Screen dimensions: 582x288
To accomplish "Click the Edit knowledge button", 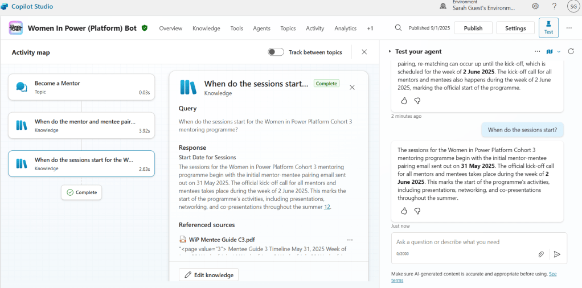I will coord(208,275).
